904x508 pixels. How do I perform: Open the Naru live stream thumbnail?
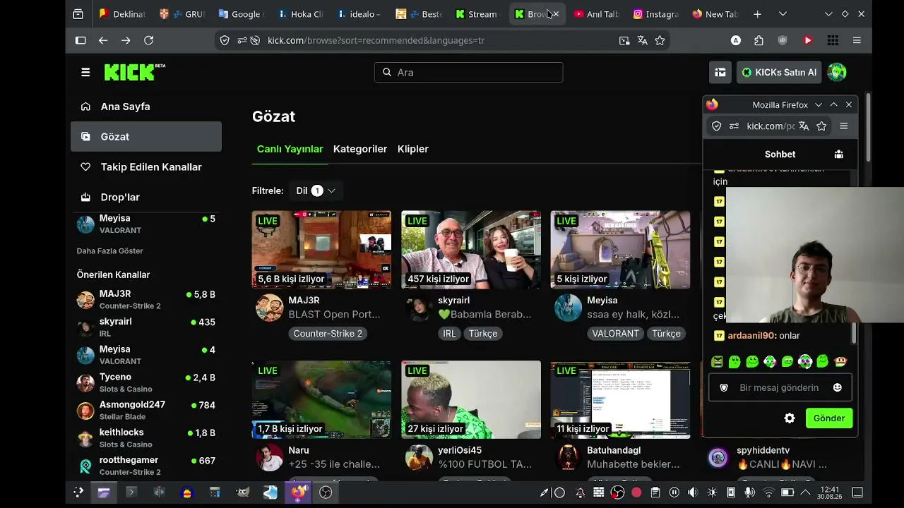pos(321,399)
